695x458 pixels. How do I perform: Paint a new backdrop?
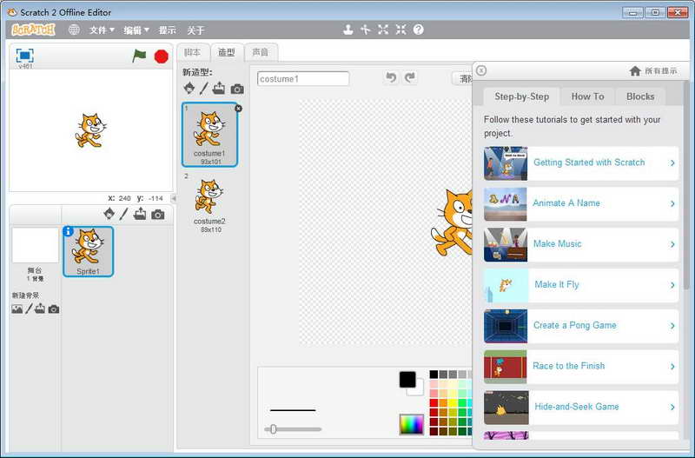pos(29,309)
